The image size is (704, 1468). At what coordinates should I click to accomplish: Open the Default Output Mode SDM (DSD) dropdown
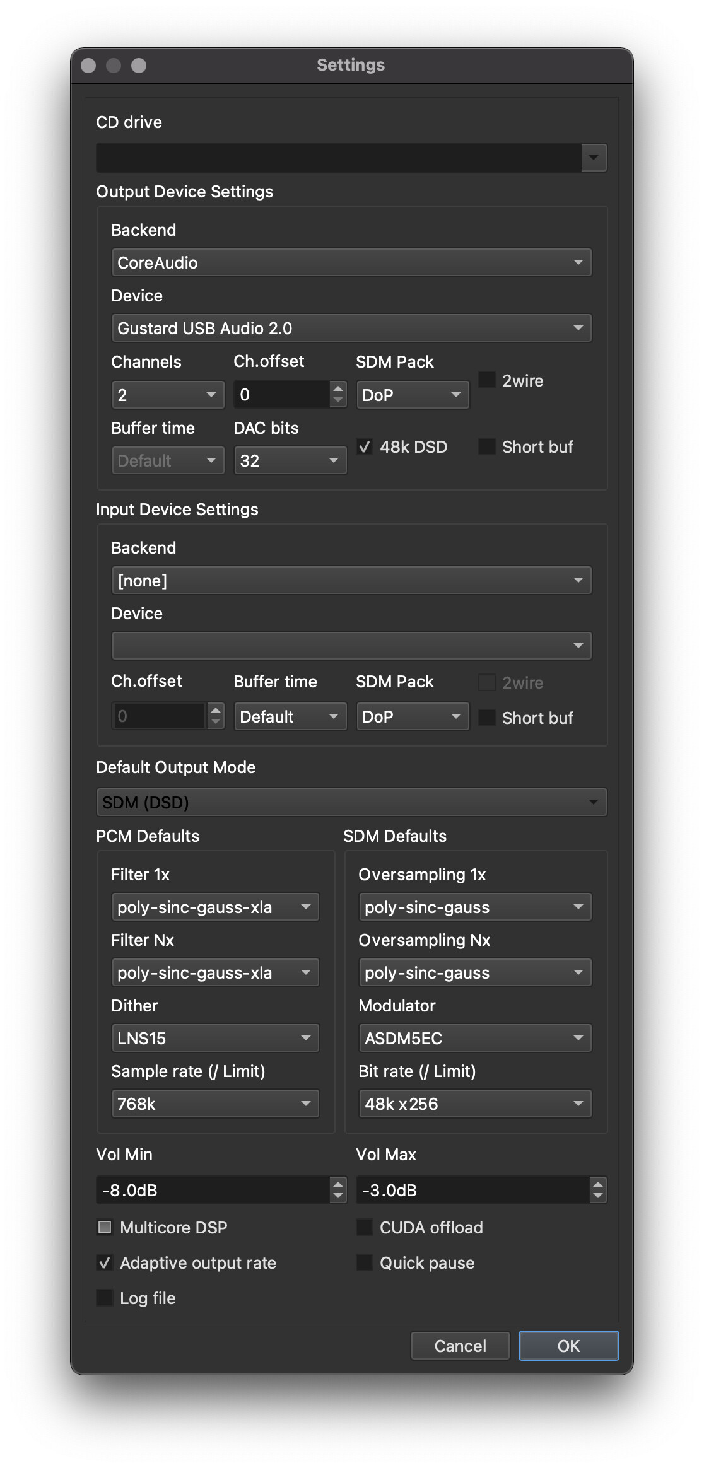click(351, 802)
